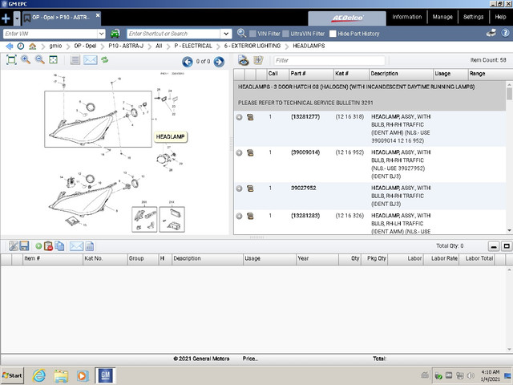Navigate to 6 - EXTERIOR LIGHTING breadcrumb
Image resolution: width=513 pixels, height=385 pixels.
click(x=252, y=46)
